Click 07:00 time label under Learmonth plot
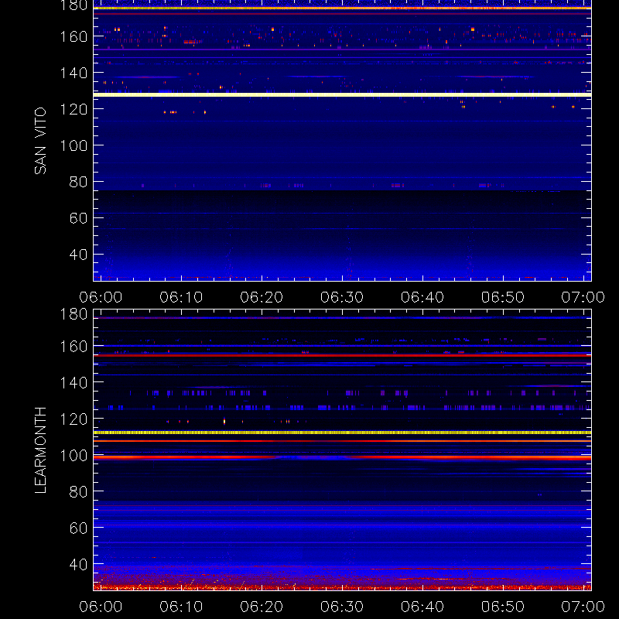619x619 pixels. [x=583, y=607]
